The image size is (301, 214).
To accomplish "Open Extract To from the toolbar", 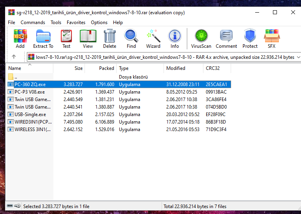I will [43, 36].
